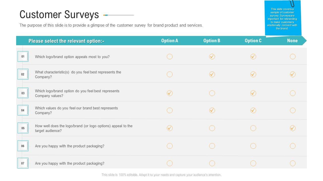323x181 pixels.
Task: Click the 03 number badge
Action: 23,93
